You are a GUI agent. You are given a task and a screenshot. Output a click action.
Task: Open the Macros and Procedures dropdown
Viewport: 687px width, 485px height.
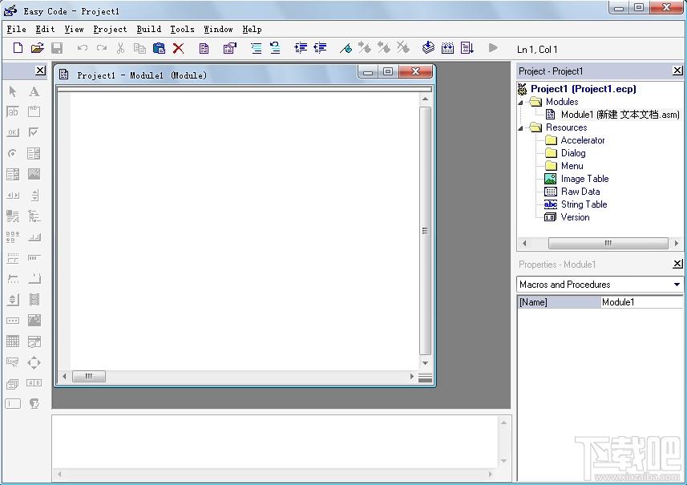pos(677,285)
